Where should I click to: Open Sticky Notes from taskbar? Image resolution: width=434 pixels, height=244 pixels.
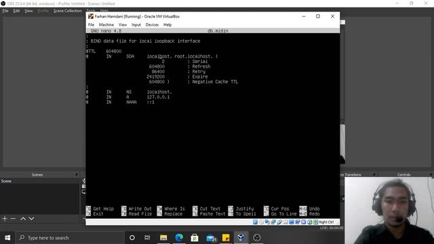(x=226, y=238)
